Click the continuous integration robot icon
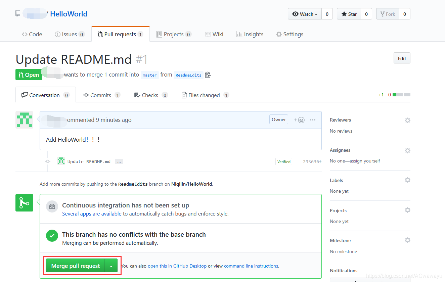 coord(52,206)
